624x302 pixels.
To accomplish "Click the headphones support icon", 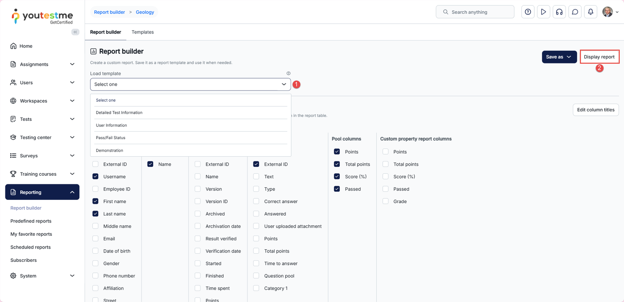I will (x=559, y=12).
